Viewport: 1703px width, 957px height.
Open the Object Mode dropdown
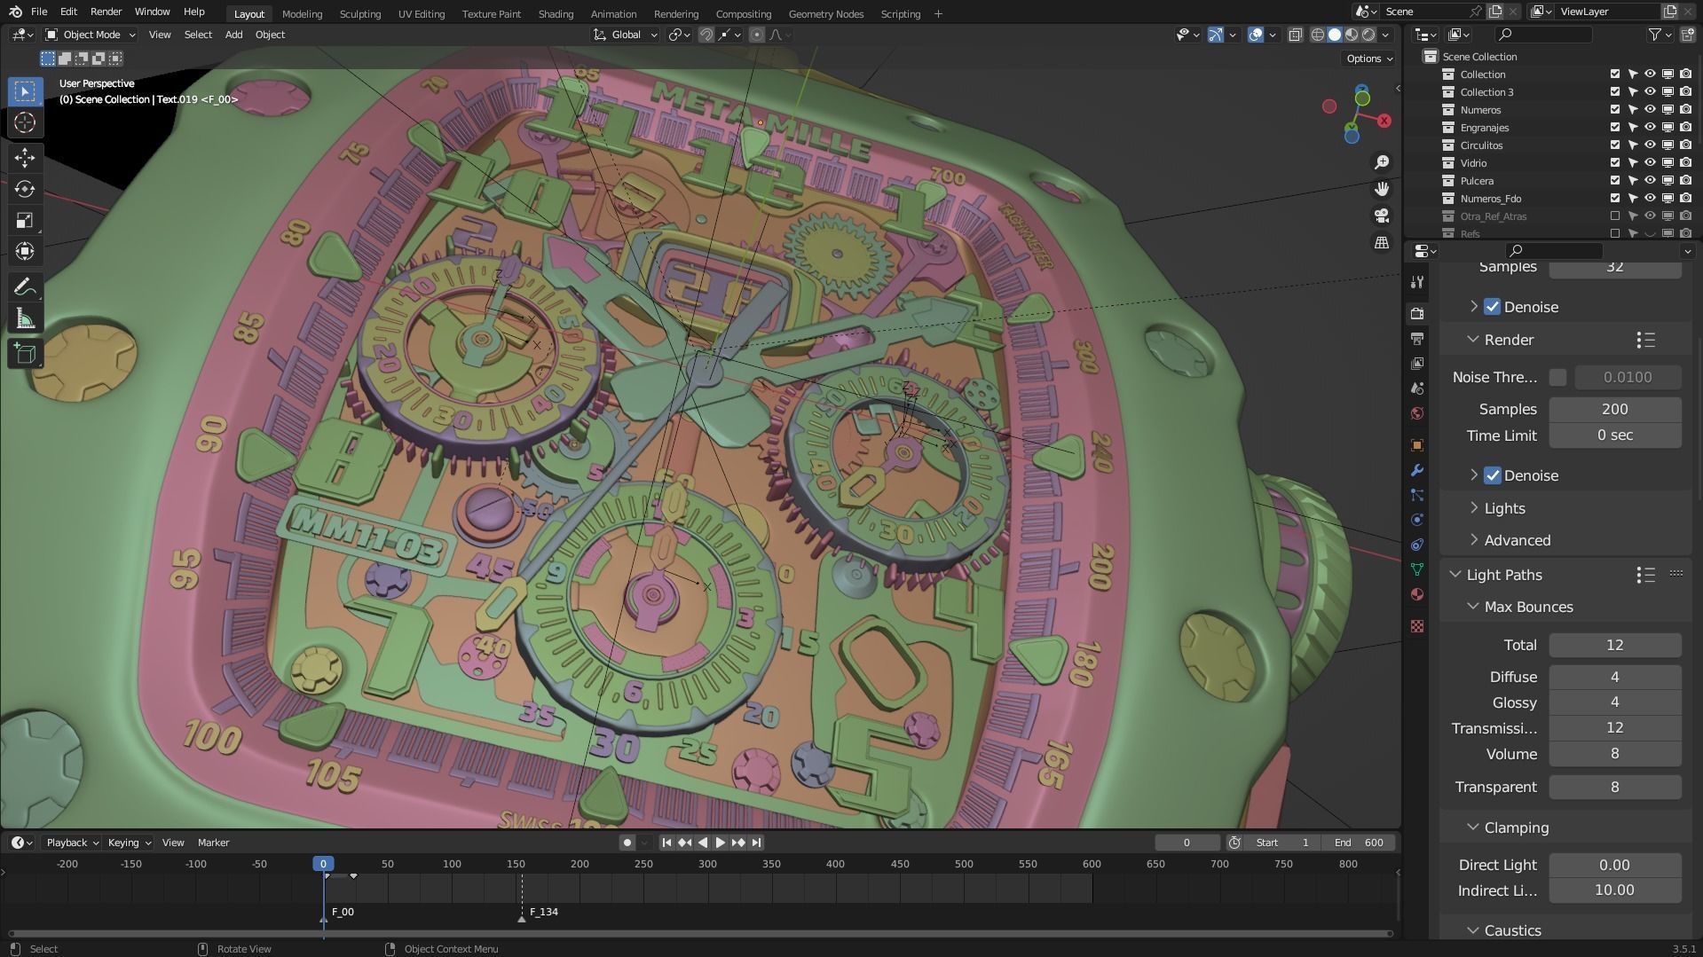[90, 35]
